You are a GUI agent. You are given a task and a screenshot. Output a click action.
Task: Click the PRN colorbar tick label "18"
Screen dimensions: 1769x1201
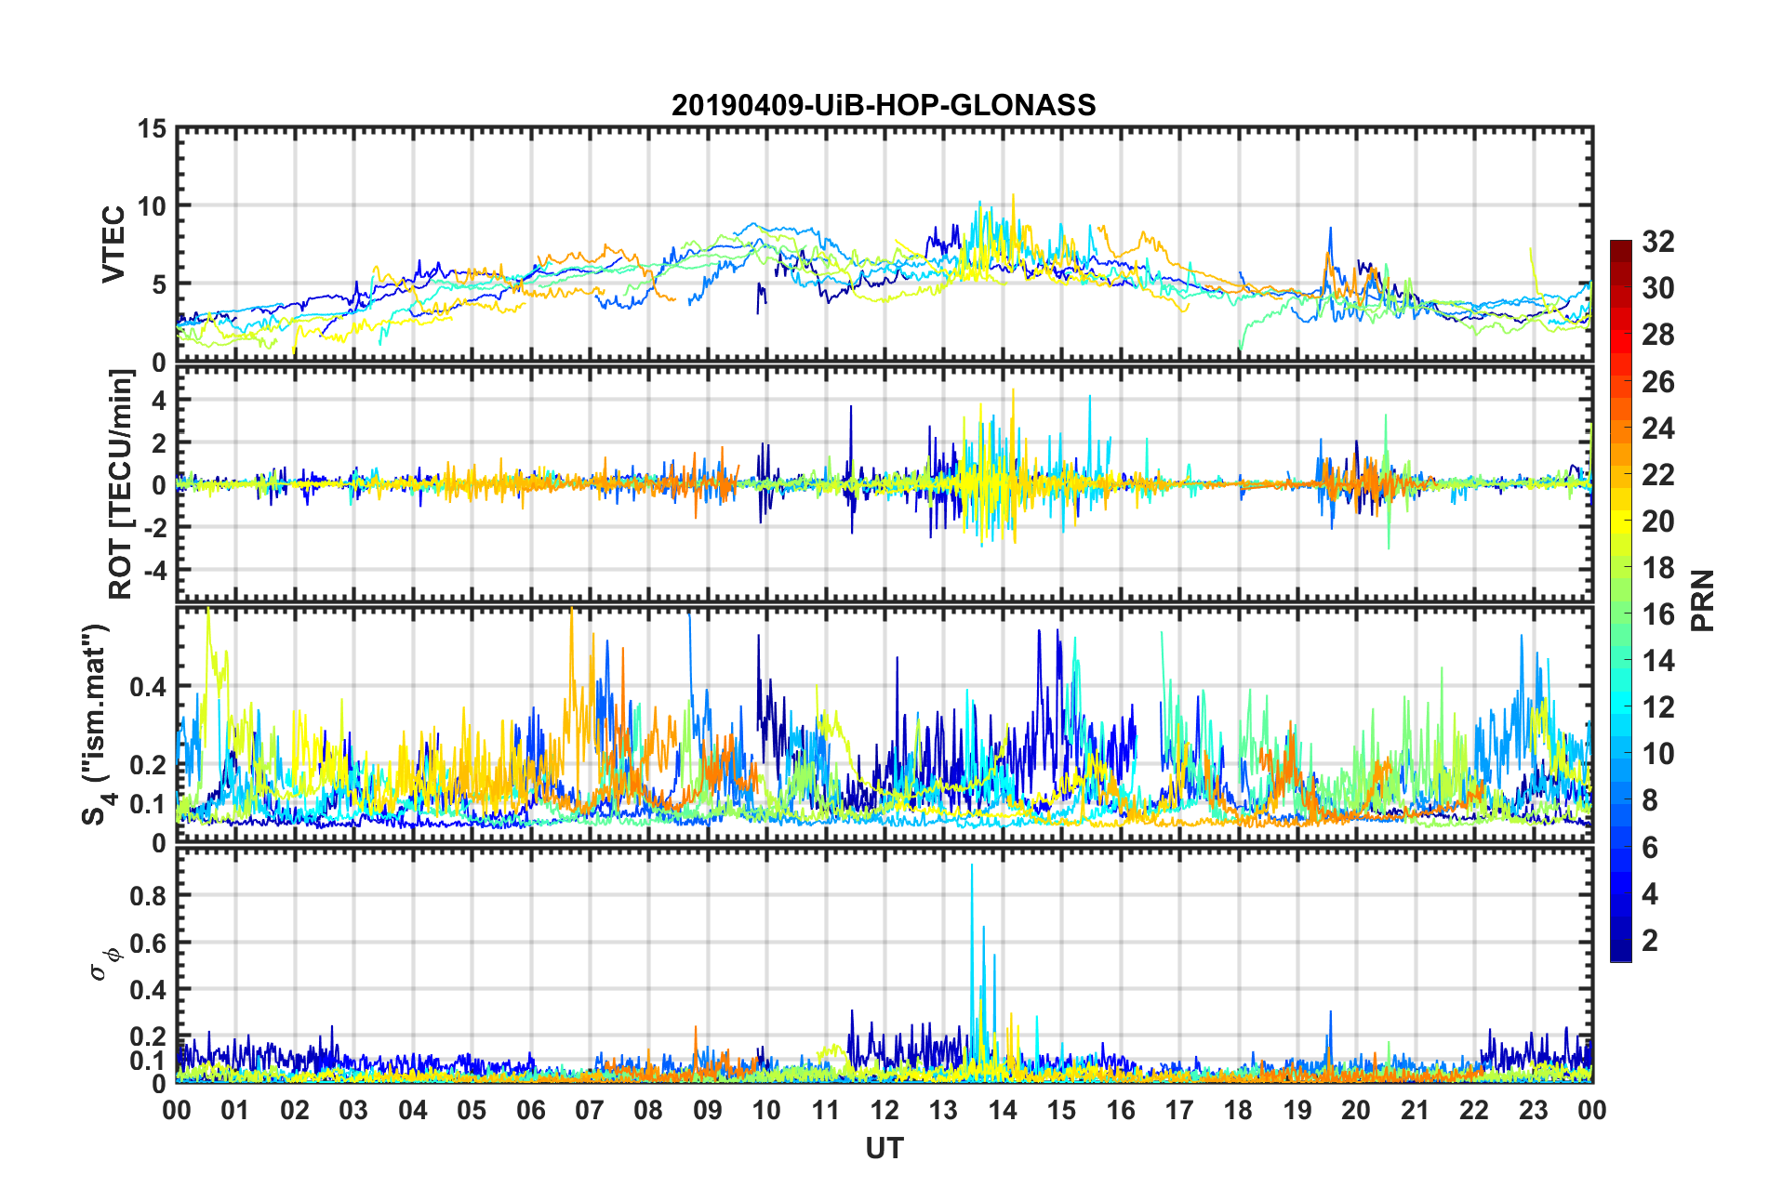coord(1658,567)
